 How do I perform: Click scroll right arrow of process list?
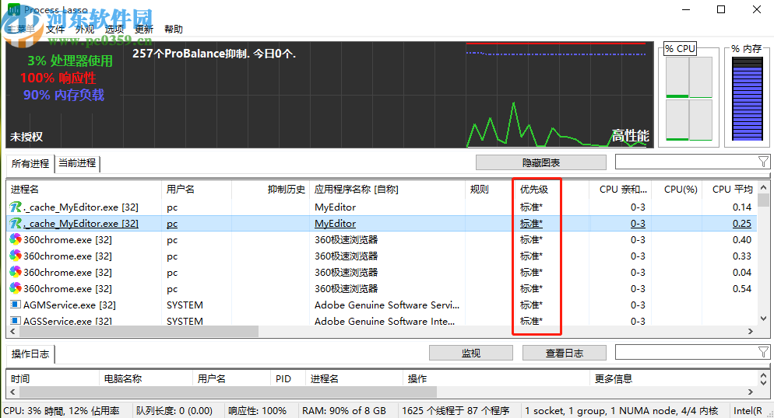(x=751, y=331)
